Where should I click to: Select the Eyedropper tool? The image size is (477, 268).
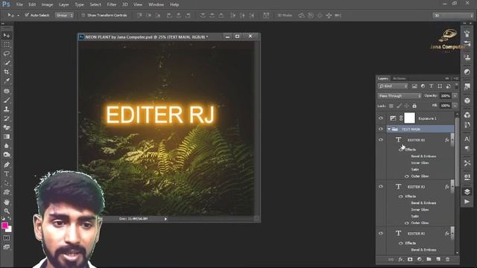7,81
